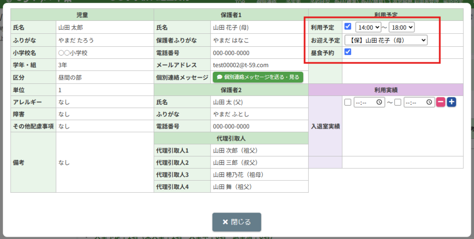Open the 14:00 start time dropdown
474x239 pixels.
pos(368,28)
